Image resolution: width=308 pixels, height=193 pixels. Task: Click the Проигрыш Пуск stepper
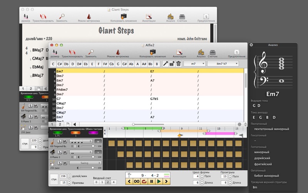point(230,176)
